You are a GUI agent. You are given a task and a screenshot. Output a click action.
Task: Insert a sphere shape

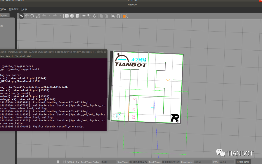coord(72,16)
